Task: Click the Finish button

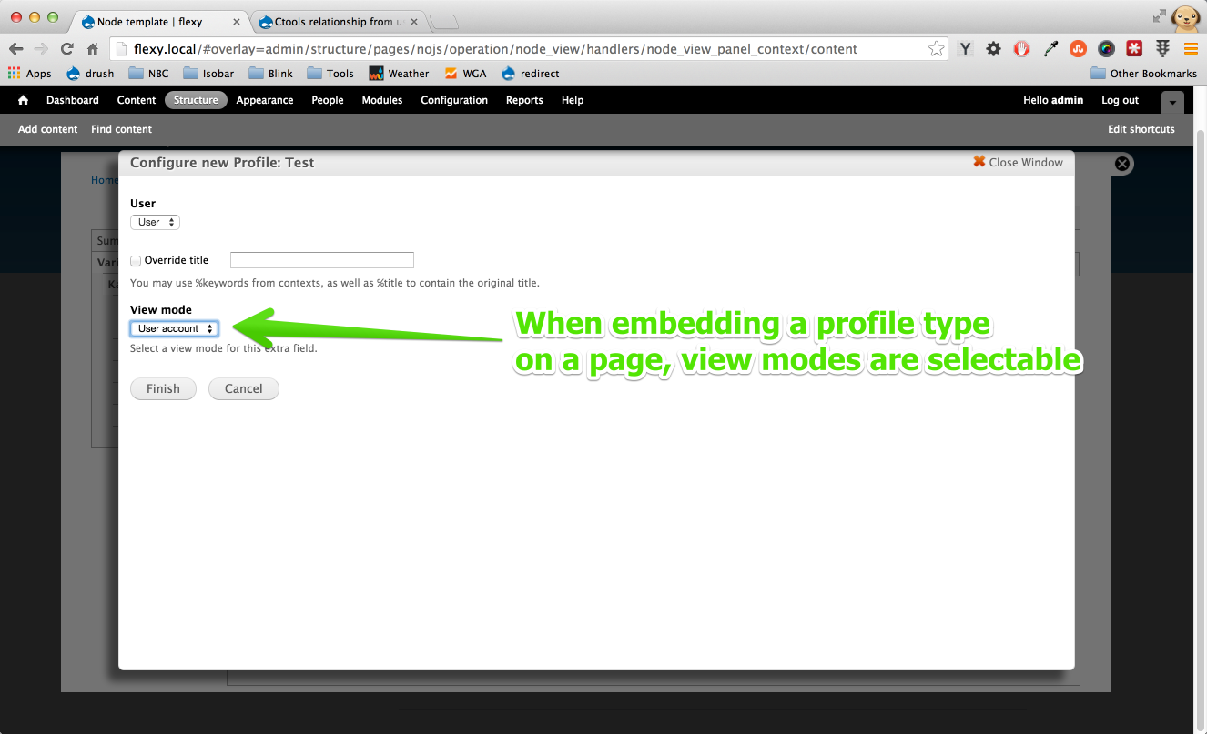Action: [x=163, y=388]
